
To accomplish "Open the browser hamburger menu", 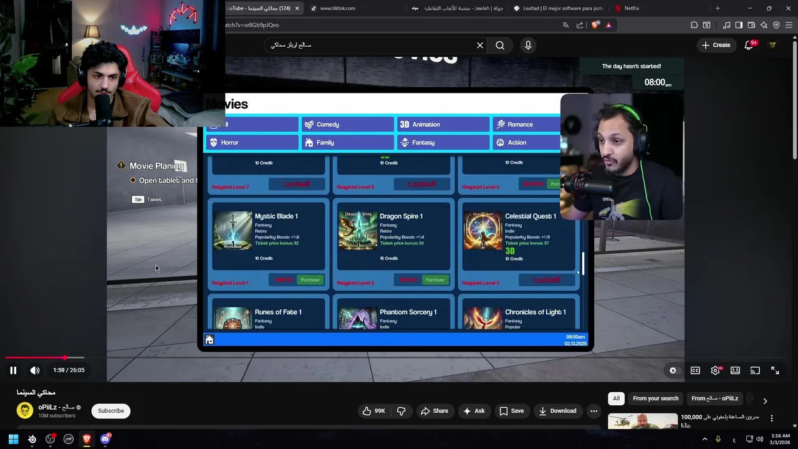I will (789, 25).
